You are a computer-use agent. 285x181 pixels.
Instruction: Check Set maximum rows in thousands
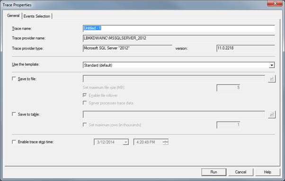(85, 125)
